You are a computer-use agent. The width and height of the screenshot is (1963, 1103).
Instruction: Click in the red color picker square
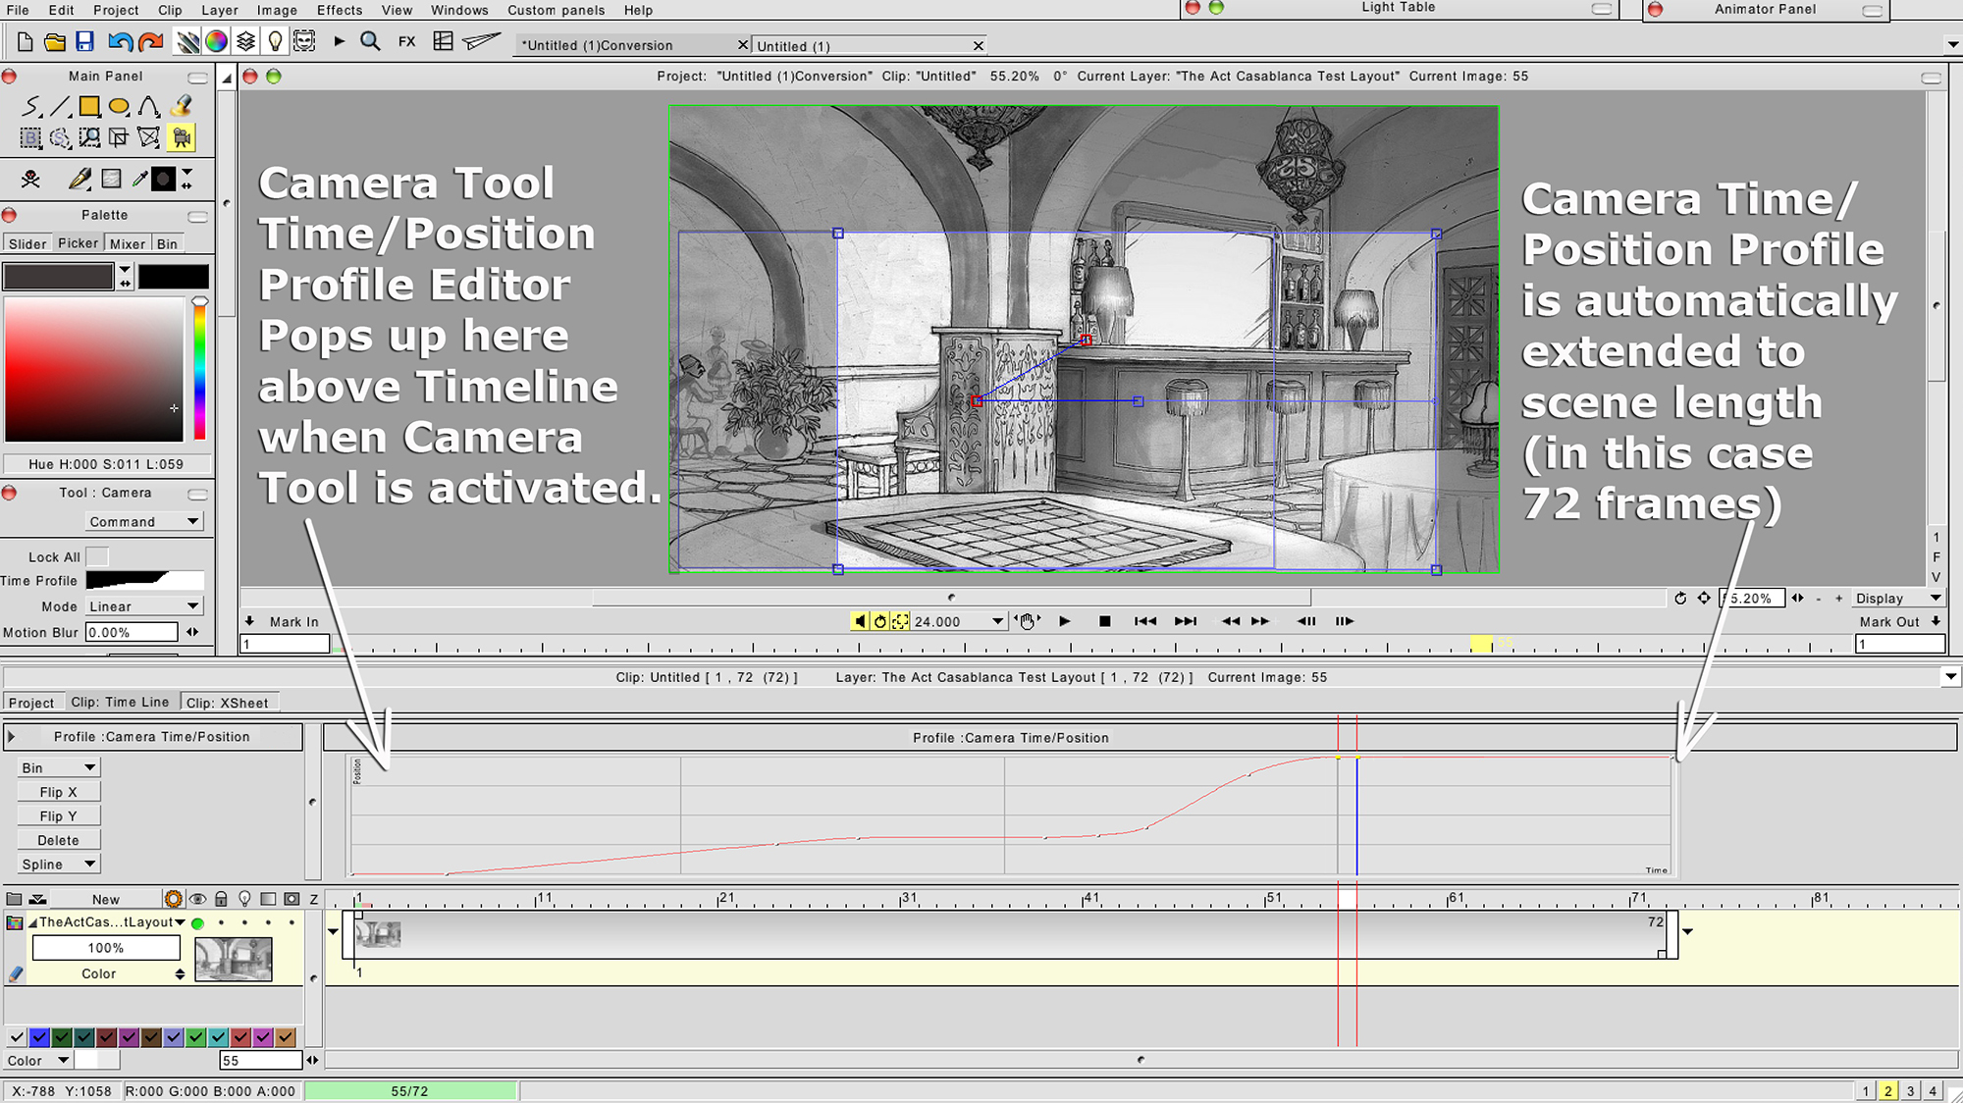(94, 368)
